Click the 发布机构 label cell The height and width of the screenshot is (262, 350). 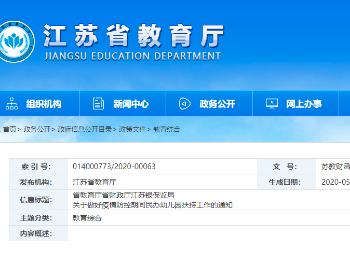38,182
